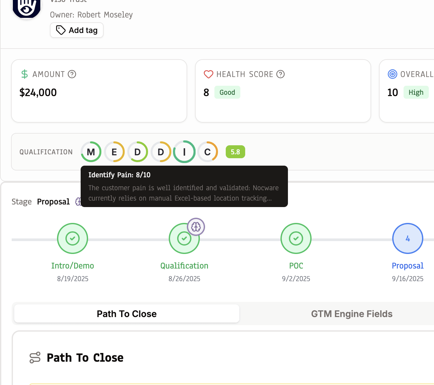Click the green dollar sign icon
434x385 pixels.
click(25, 74)
